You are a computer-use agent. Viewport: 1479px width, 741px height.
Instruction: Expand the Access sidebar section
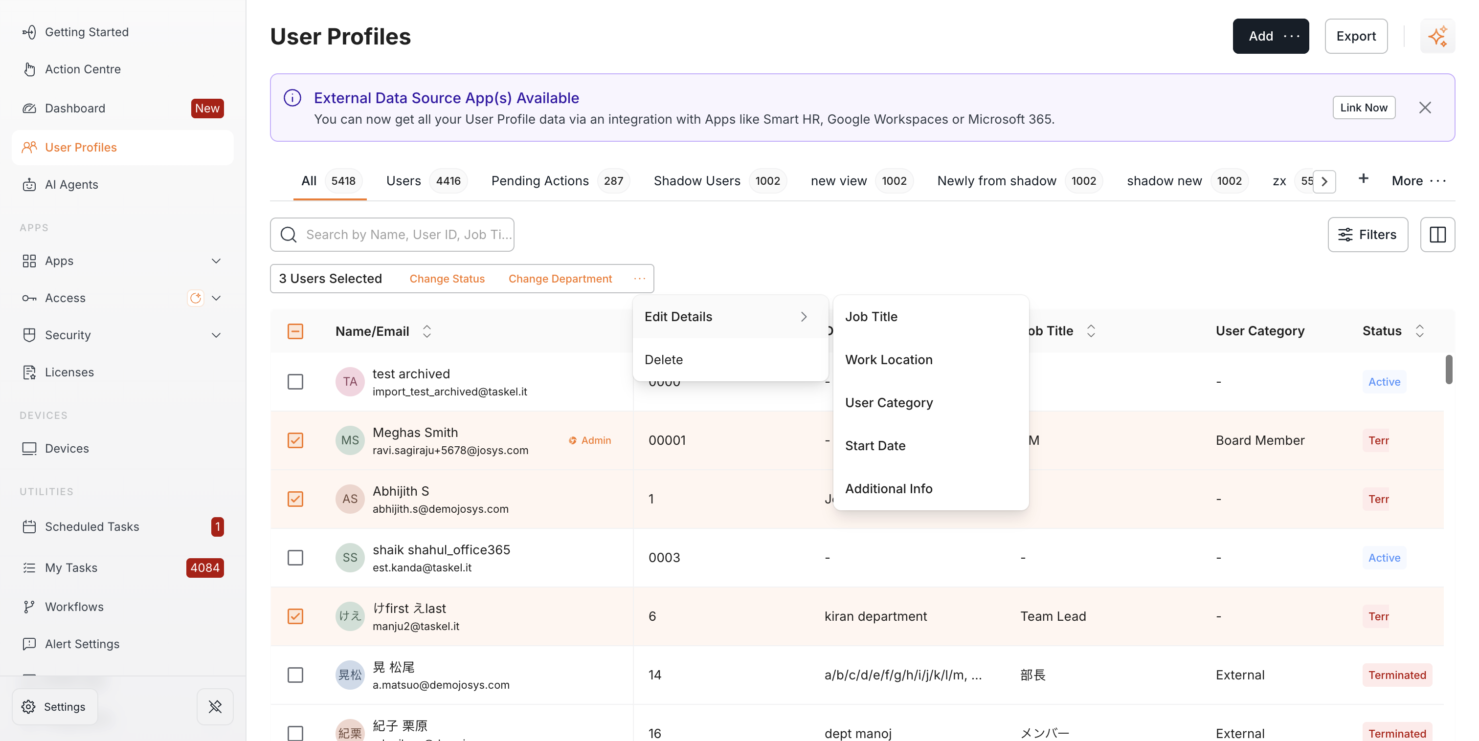click(216, 299)
